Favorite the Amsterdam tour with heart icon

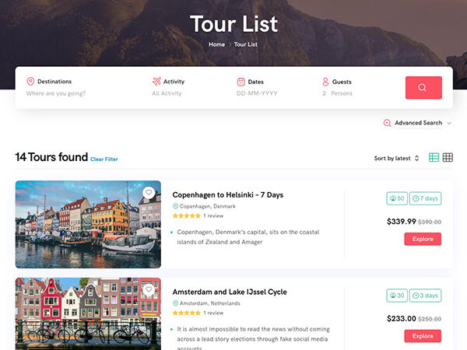[149, 289]
